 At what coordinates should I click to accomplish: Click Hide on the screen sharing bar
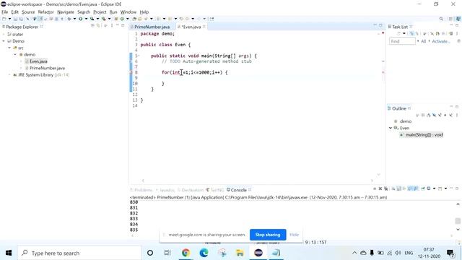(x=294, y=235)
